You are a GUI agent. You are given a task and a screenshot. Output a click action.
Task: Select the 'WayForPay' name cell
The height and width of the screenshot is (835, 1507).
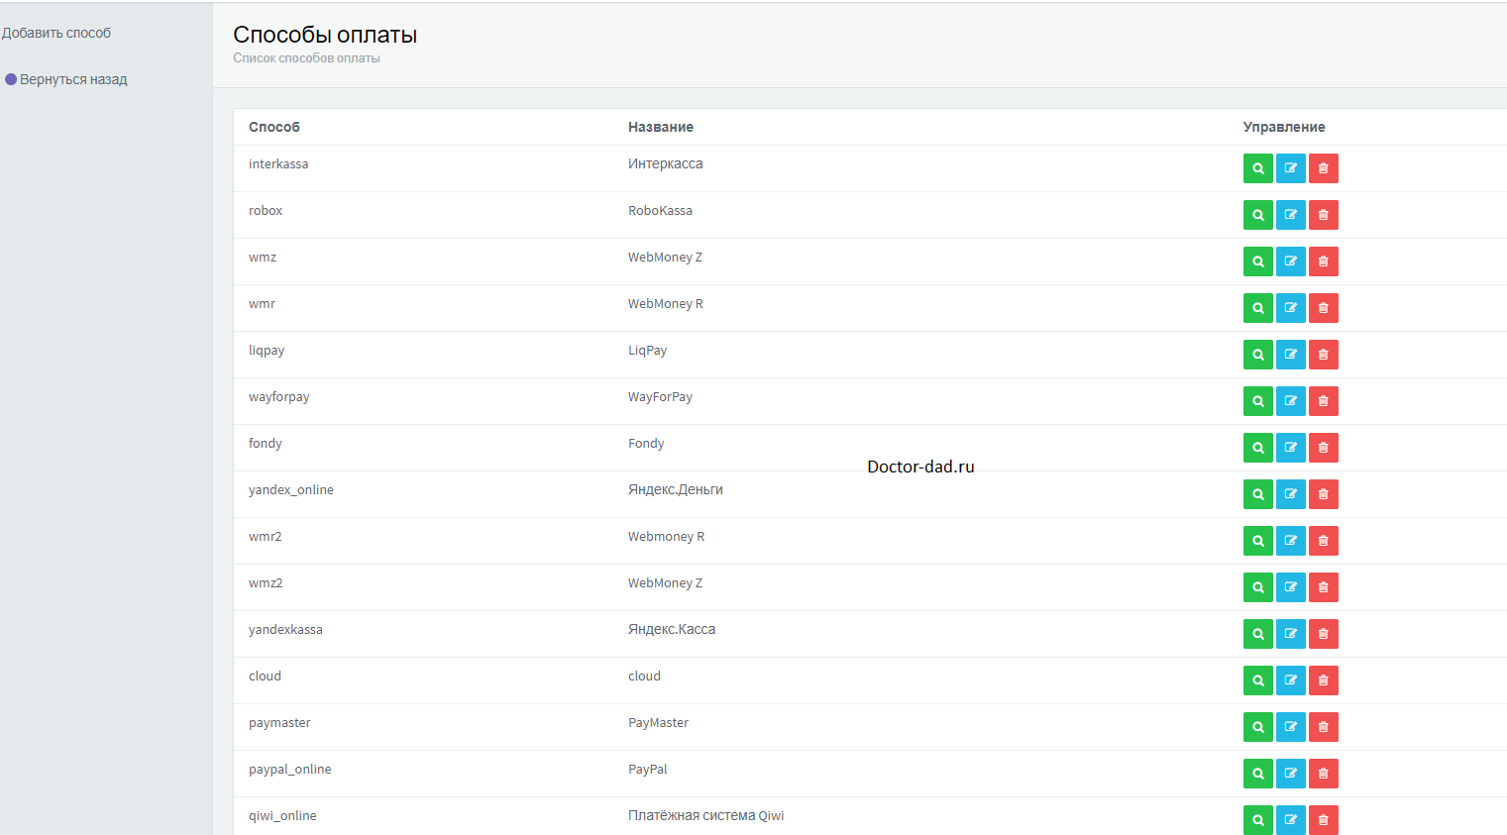[x=660, y=396]
